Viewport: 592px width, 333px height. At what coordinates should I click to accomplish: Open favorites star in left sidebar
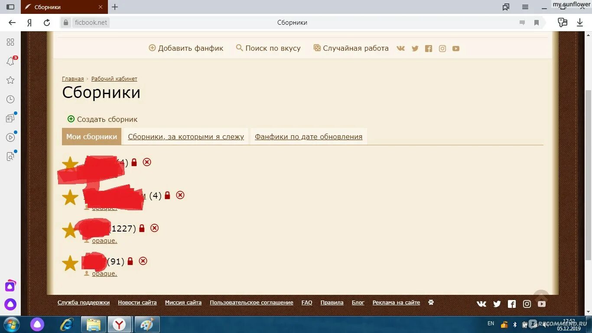click(10, 80)
